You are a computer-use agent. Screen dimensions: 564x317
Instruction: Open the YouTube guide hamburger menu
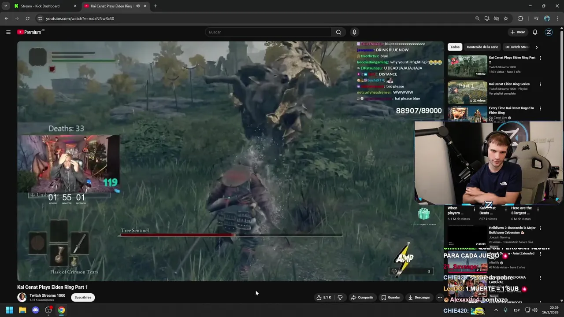[x=8, y=32]
